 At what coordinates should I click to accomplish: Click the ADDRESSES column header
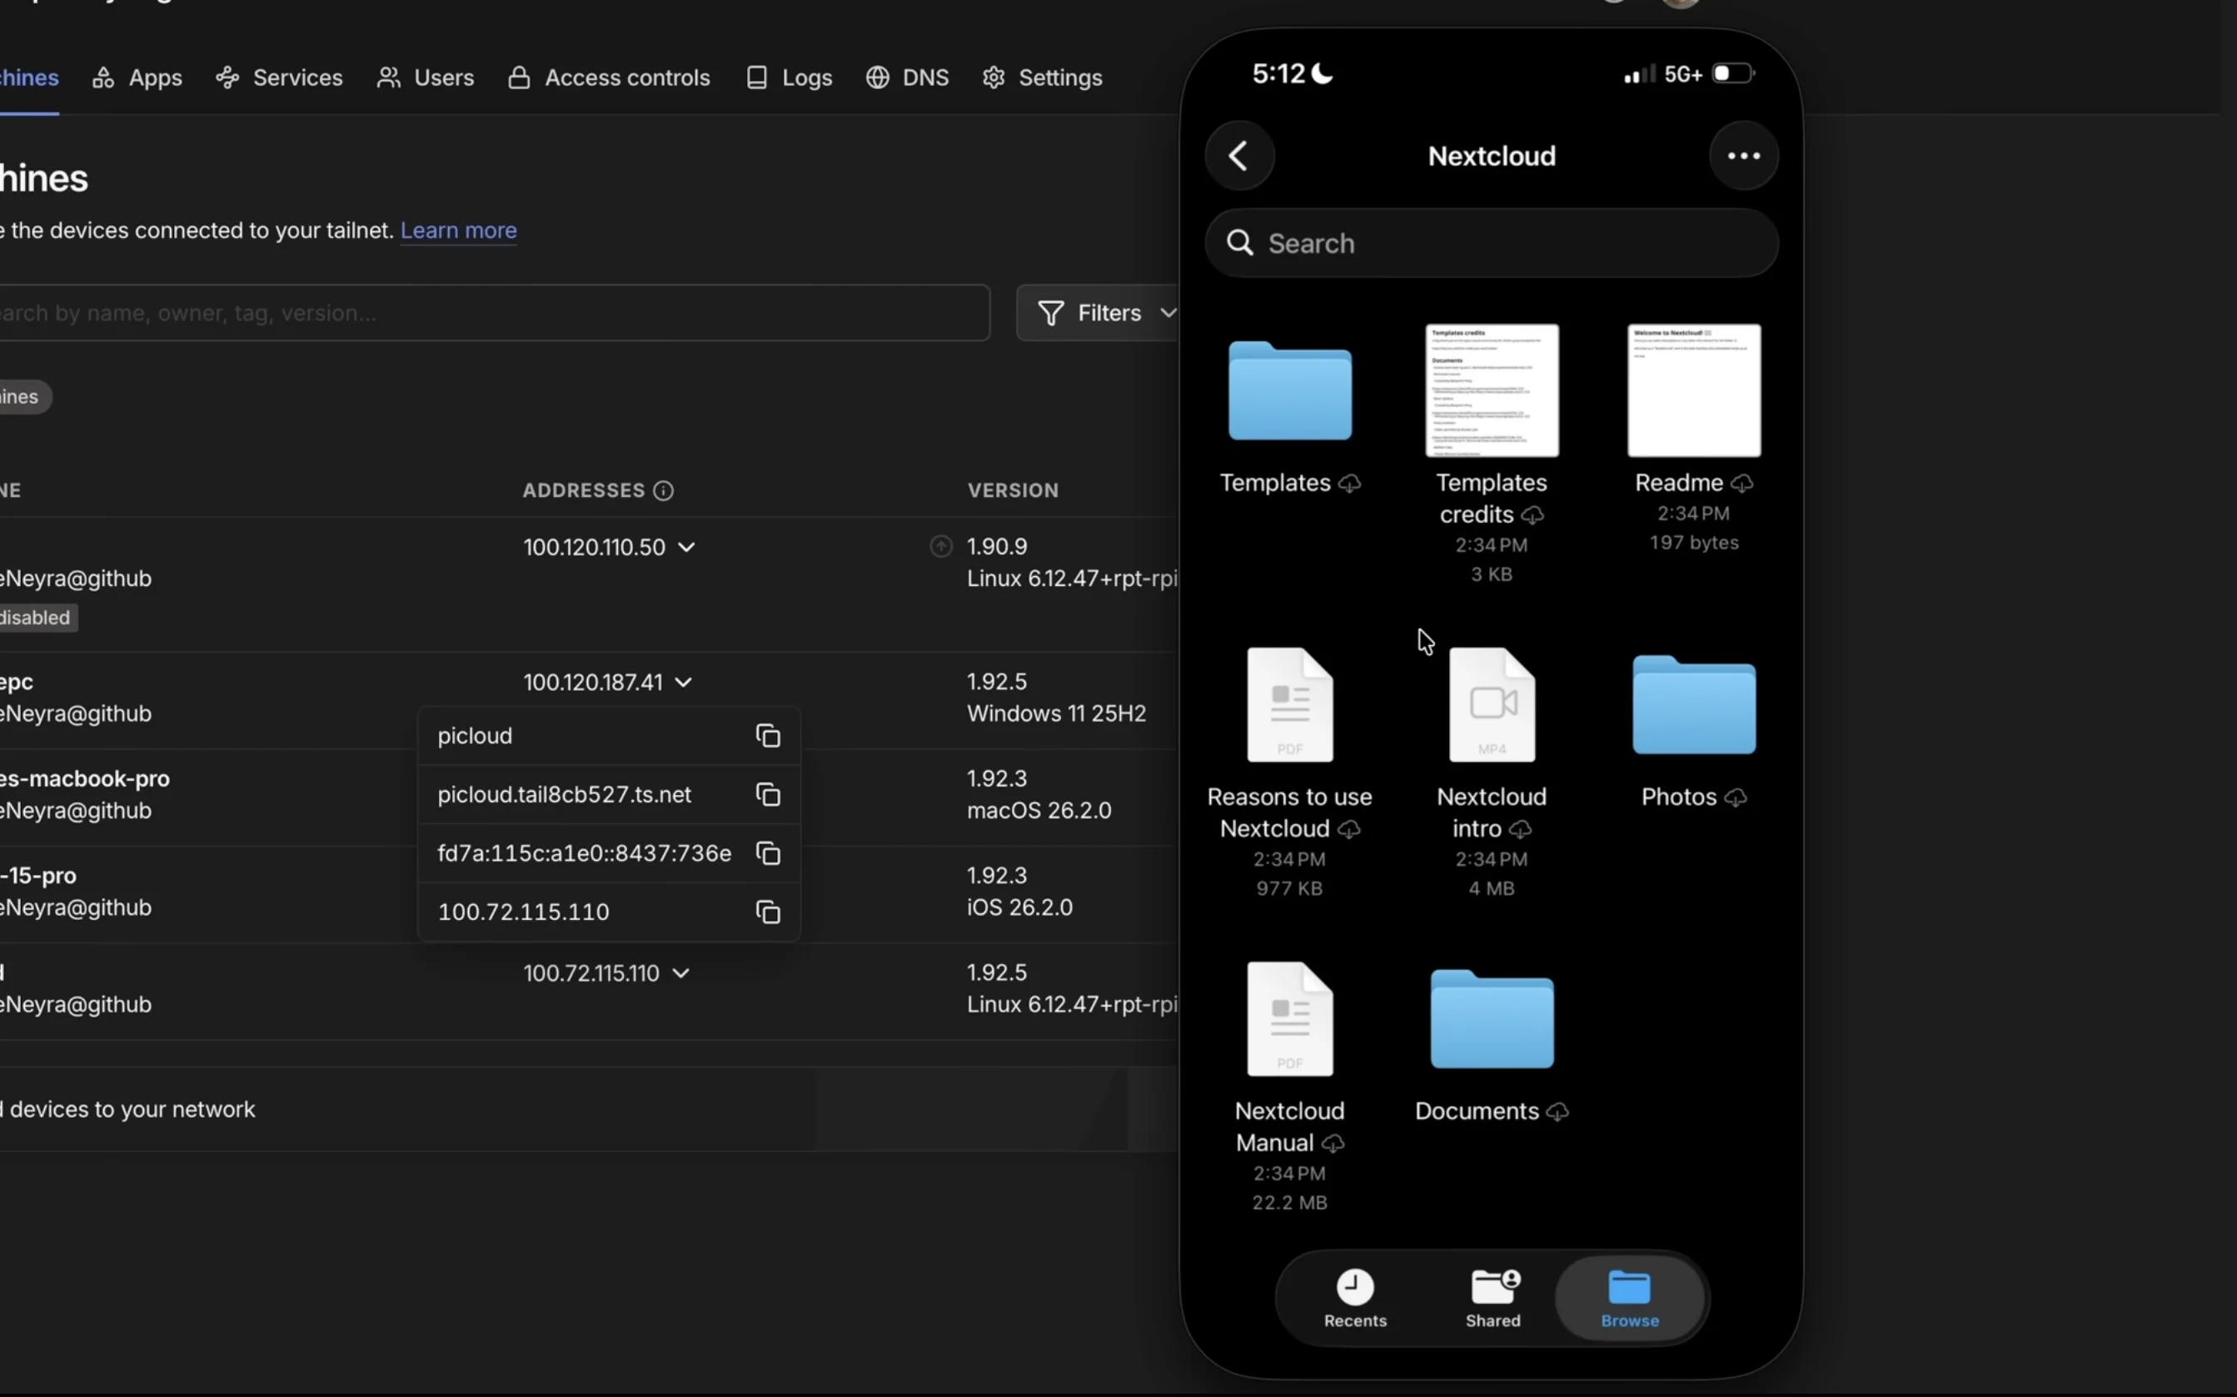point(583,490)
